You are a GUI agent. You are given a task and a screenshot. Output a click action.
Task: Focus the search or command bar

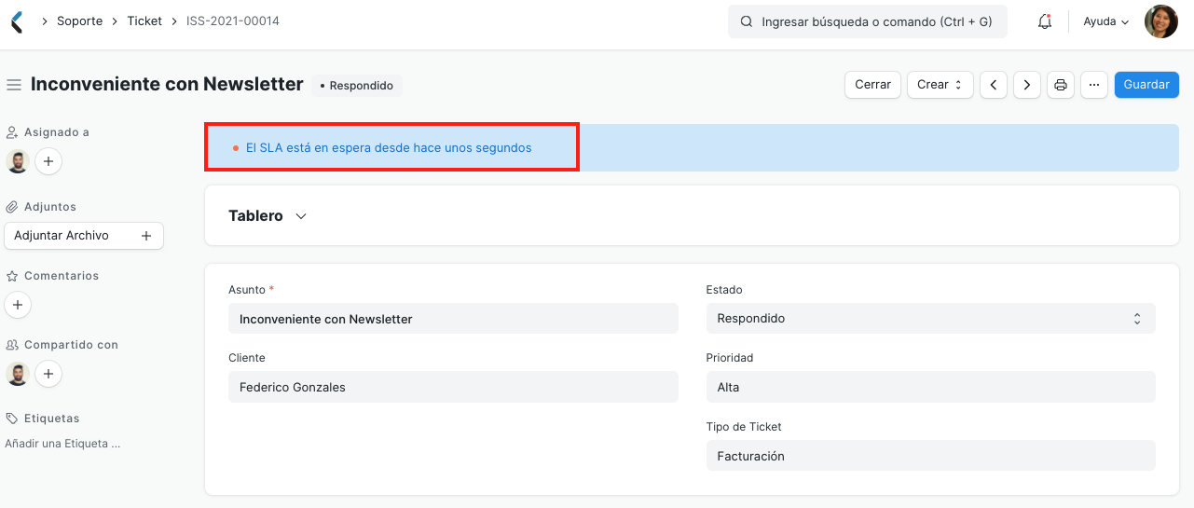867,21
